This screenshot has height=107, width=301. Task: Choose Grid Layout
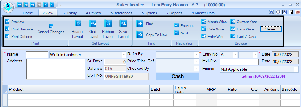pyautogui.click(x=93, y=29)
